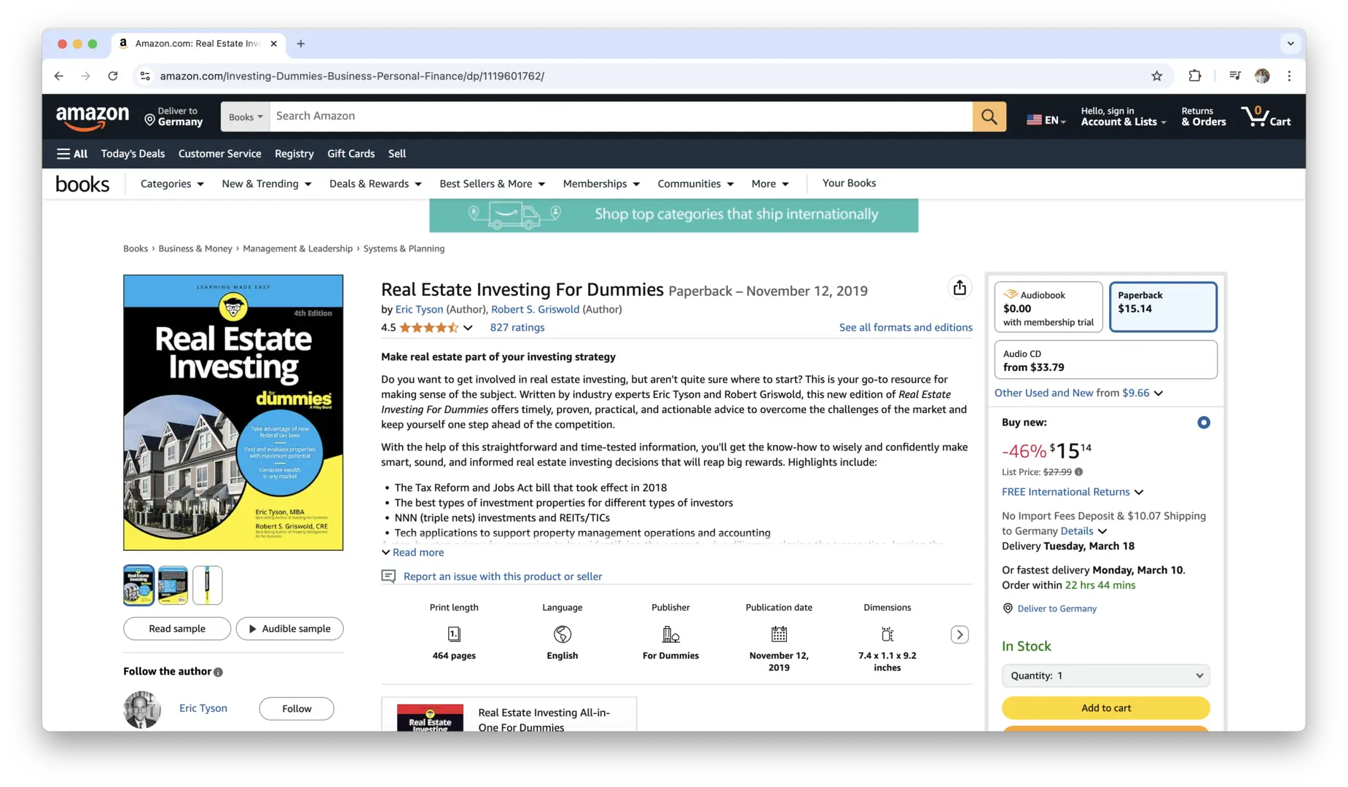Click the Language globe icon
The height and width of the screenshot is (787, 1348).
click(563, 634)
